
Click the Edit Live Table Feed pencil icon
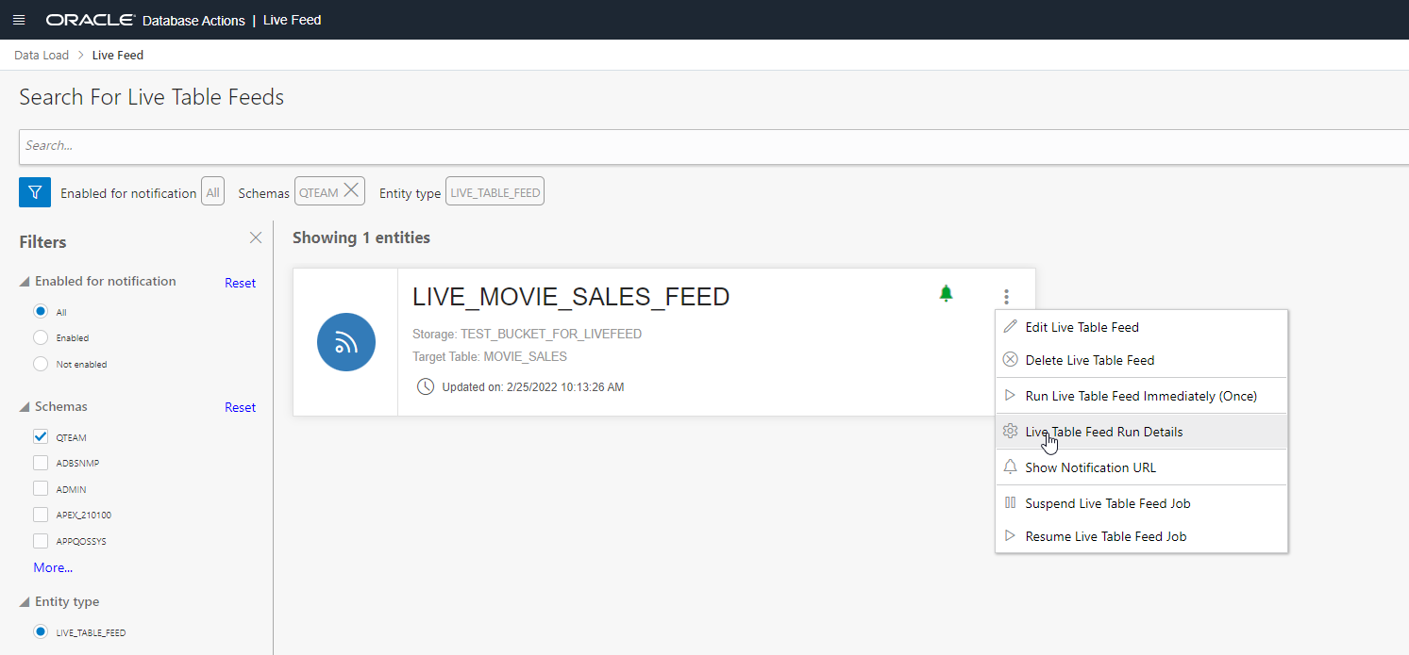tap(1010, 327)
